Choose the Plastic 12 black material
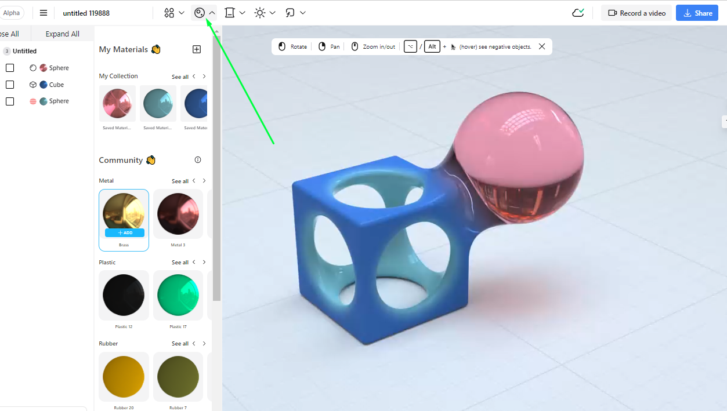The height and width of the screenshot is (411, 727). point(124,295)
